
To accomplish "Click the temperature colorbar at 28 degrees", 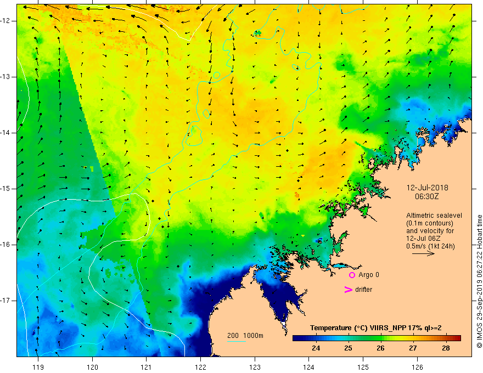I will point(446,338).
